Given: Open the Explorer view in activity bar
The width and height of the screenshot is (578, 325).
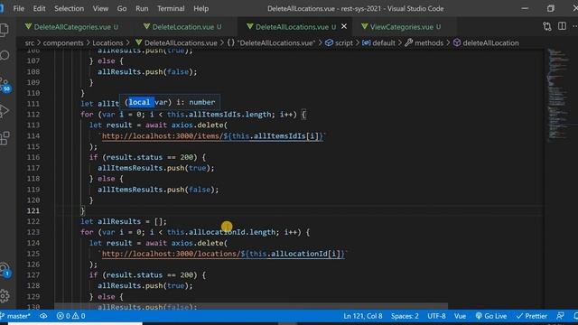Looking at the screenshot, I should pos(4,30).
